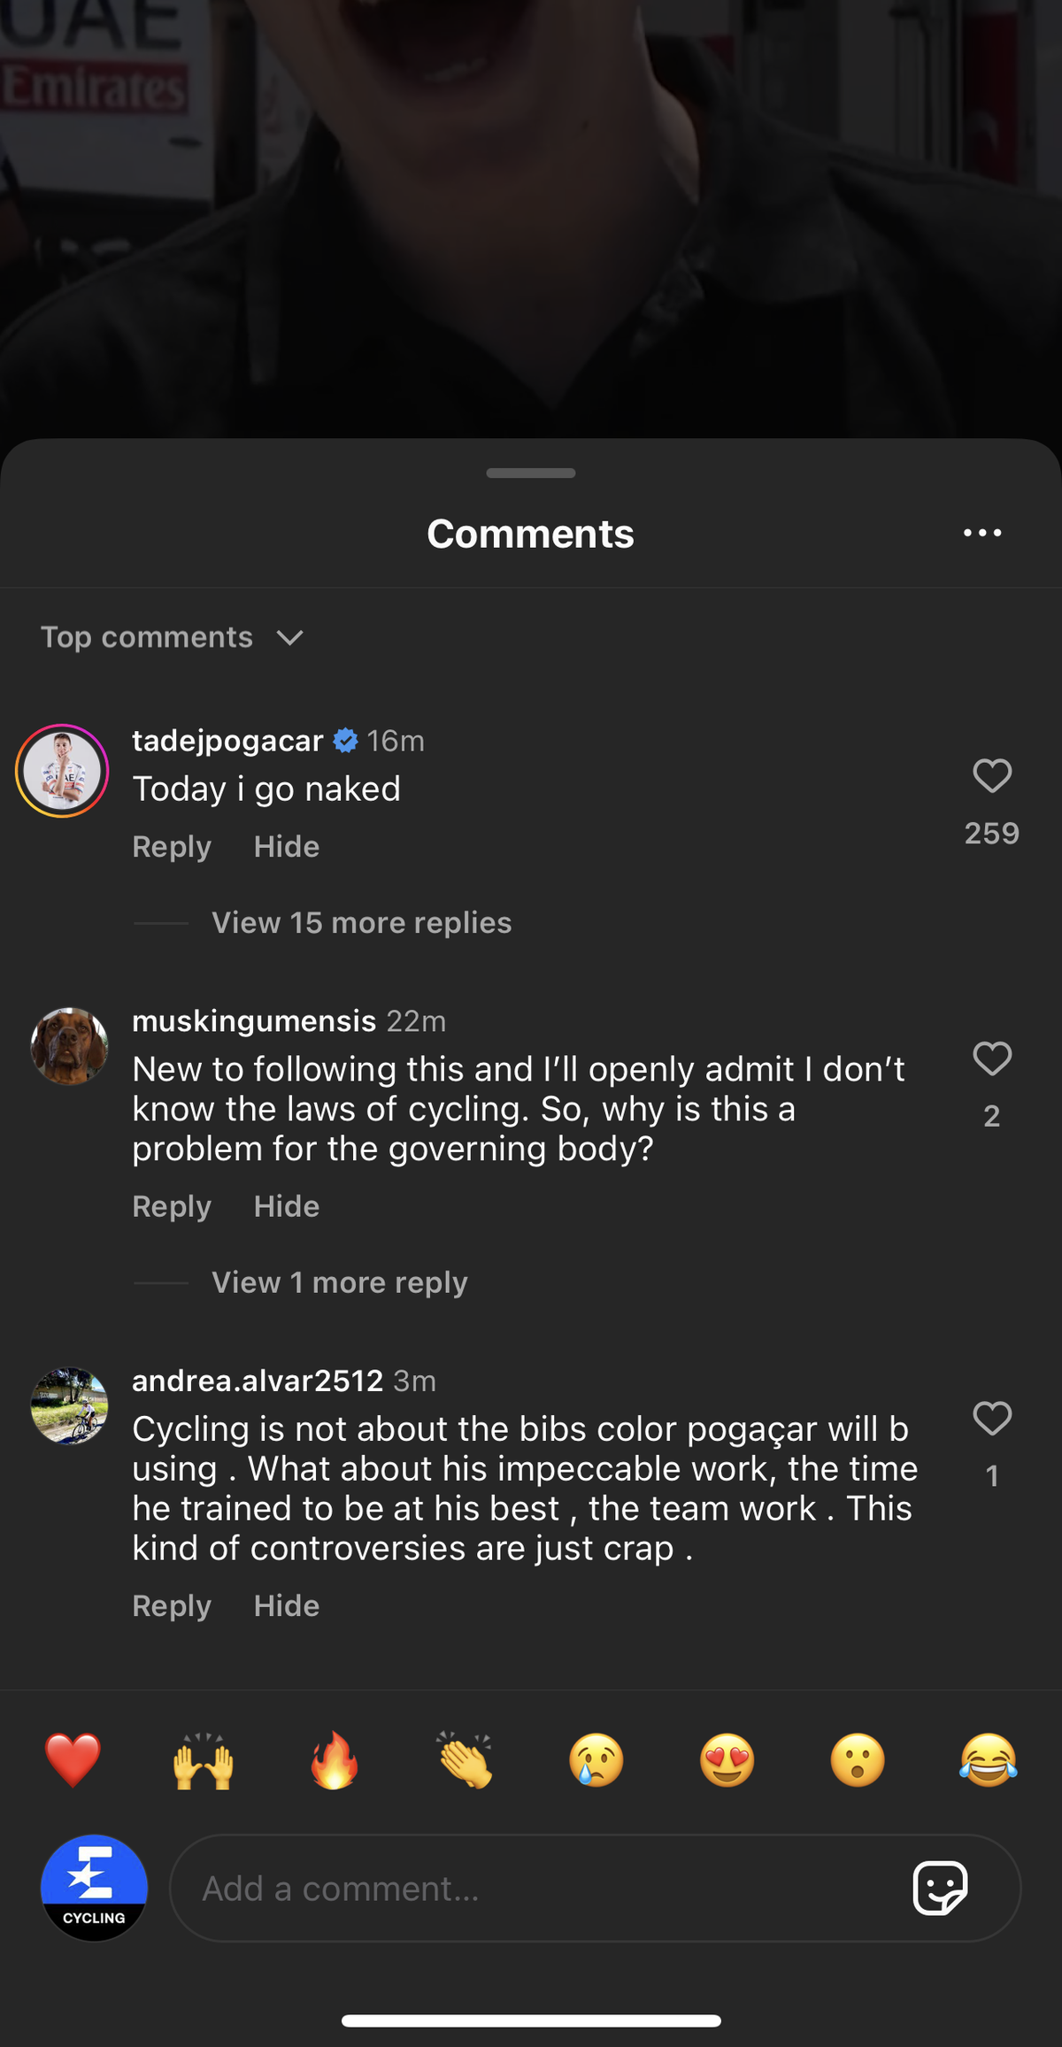1062x2047 pixels.
Task: Open the Top comments sort dropdown
Action: click(x=173, y=637)
